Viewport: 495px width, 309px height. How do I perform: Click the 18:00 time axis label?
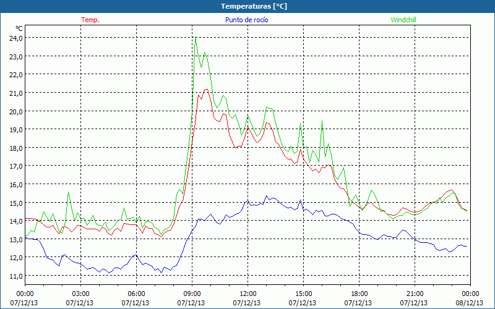click(359, 294)
